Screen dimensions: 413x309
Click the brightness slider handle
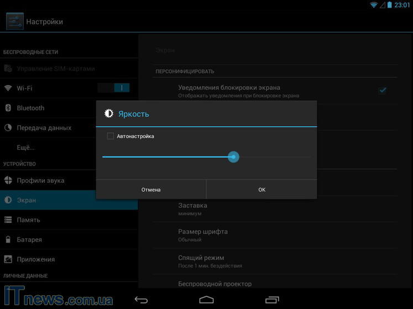(233, 157)
